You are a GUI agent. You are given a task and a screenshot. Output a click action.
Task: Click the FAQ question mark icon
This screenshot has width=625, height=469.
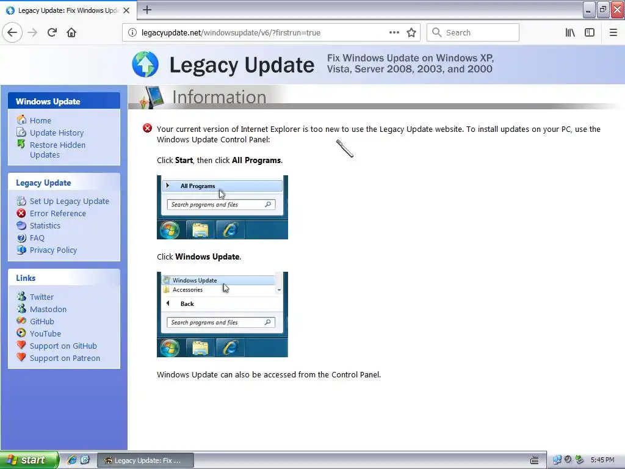click(x=21, y=238)
